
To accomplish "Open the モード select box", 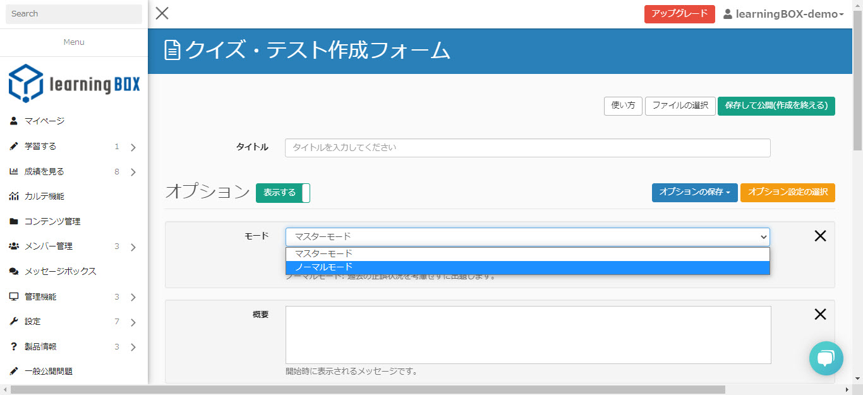I will (x=528, y=237).
